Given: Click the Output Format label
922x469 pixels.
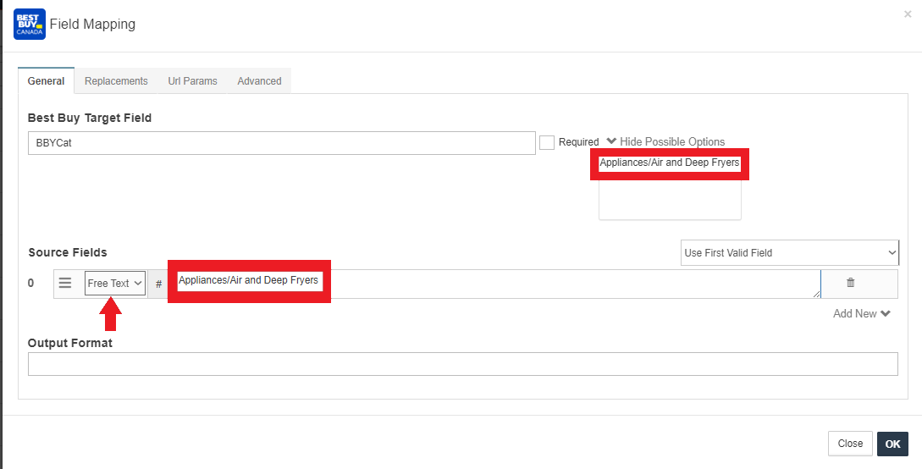Looking at the screenshot, I should tap(70, 343).
